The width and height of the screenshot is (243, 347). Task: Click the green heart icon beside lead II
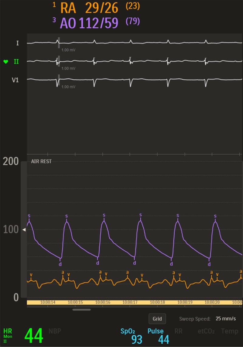click(x=6, y=62)
